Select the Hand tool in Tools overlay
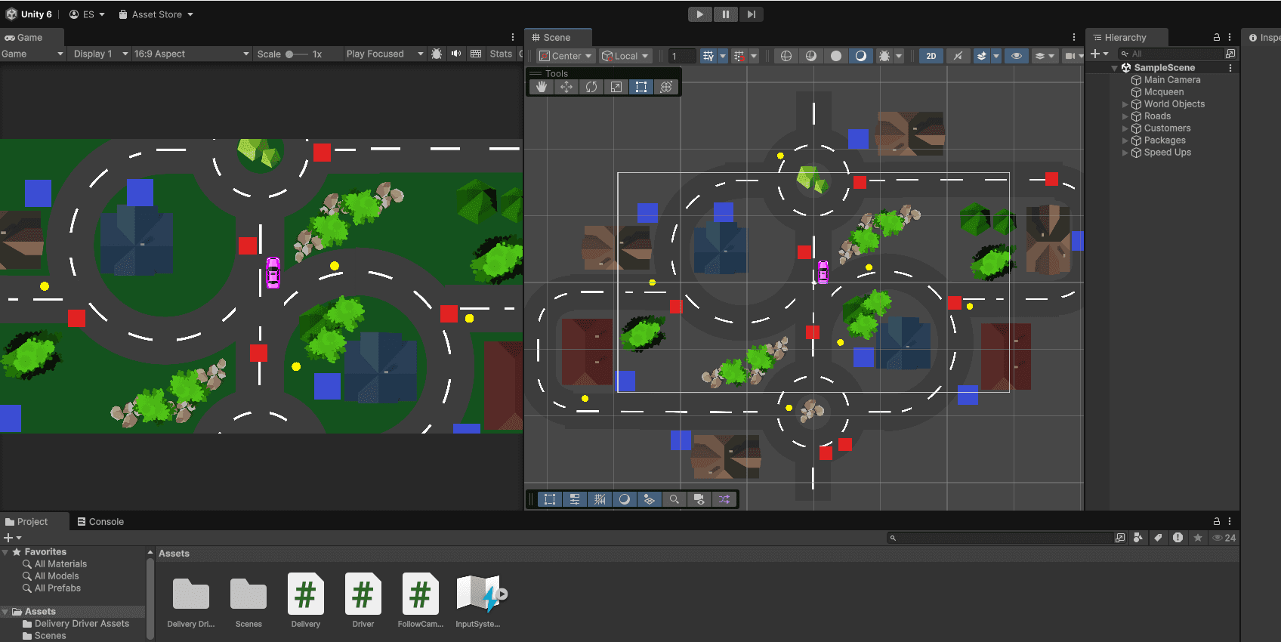The height and width of the screenshot is (642, 1281). 541,87
